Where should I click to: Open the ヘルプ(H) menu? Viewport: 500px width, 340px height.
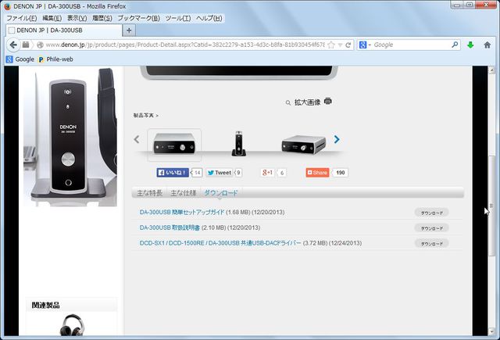[209, 18]
